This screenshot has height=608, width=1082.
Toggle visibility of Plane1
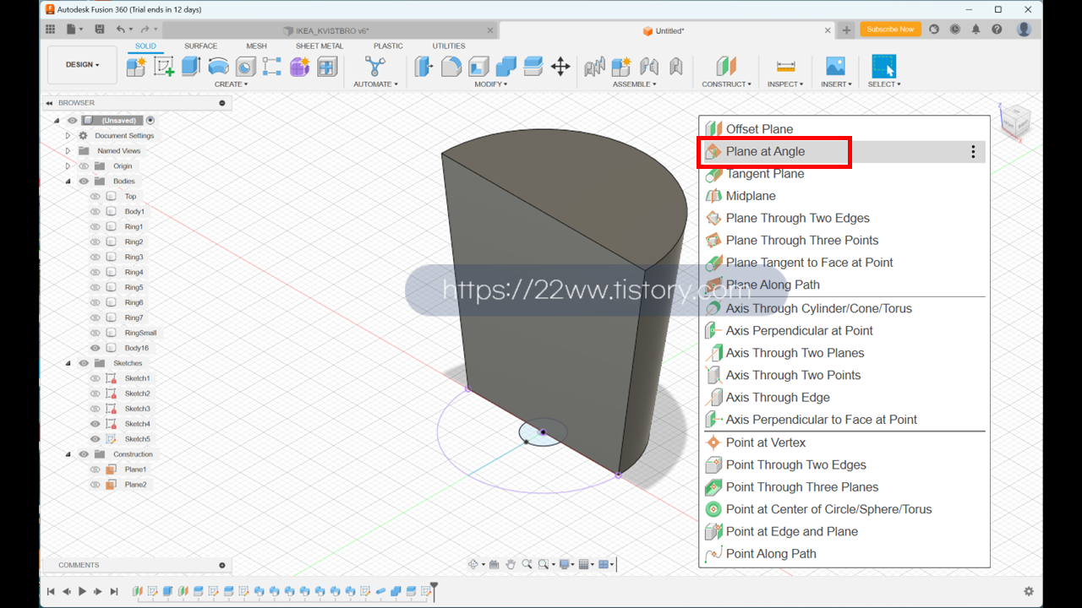coord(96,470)
